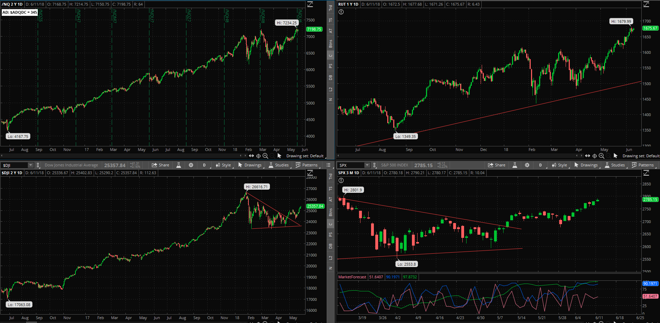Click the chart mode icon at $DJI chart top-right
Image resolution: width=660 pixels, height=323 pixels.
click(310, 173)
